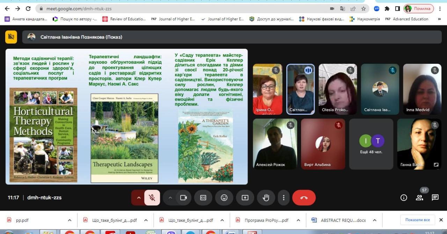
Task: Click the red muted mic icon on Вирт Альбина
Action: coord(338,125)
